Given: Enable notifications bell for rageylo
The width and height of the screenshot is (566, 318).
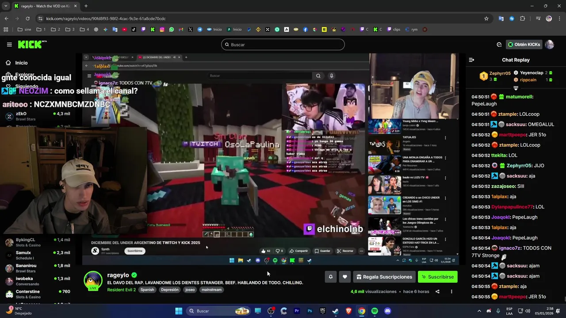Looking at the screenshot, I should (x=330, y=277).
